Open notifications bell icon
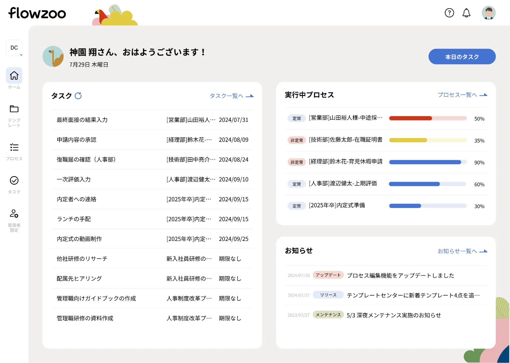The image size is (510, 363). 466,13
